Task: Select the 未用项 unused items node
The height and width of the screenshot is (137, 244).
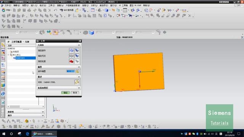Action: 16,52
